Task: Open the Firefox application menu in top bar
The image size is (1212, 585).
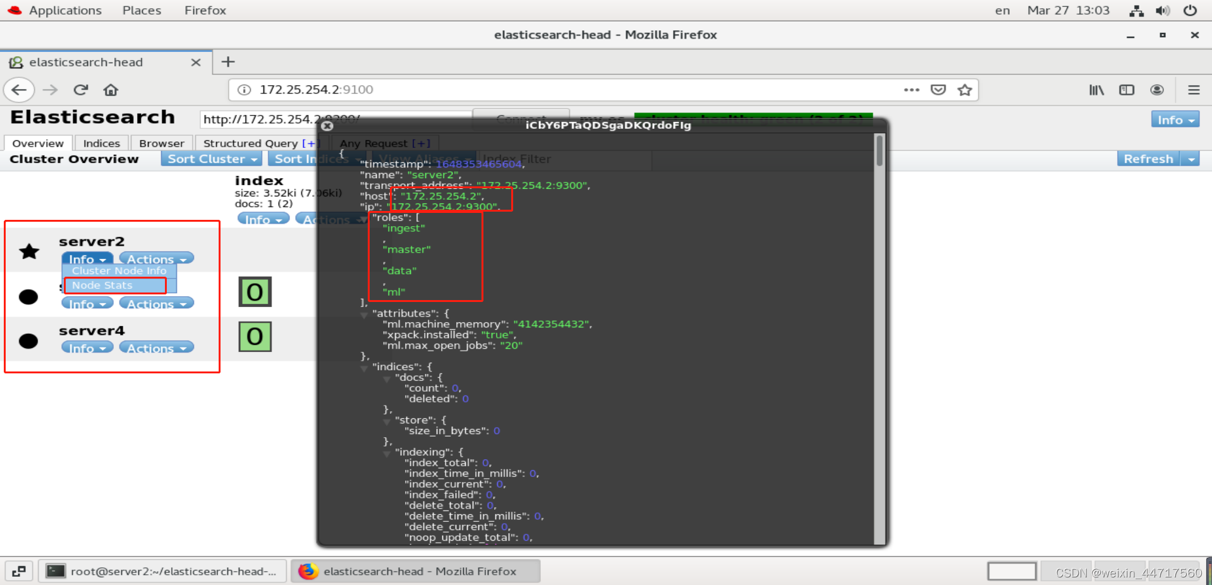Action: tap(205, 10)
